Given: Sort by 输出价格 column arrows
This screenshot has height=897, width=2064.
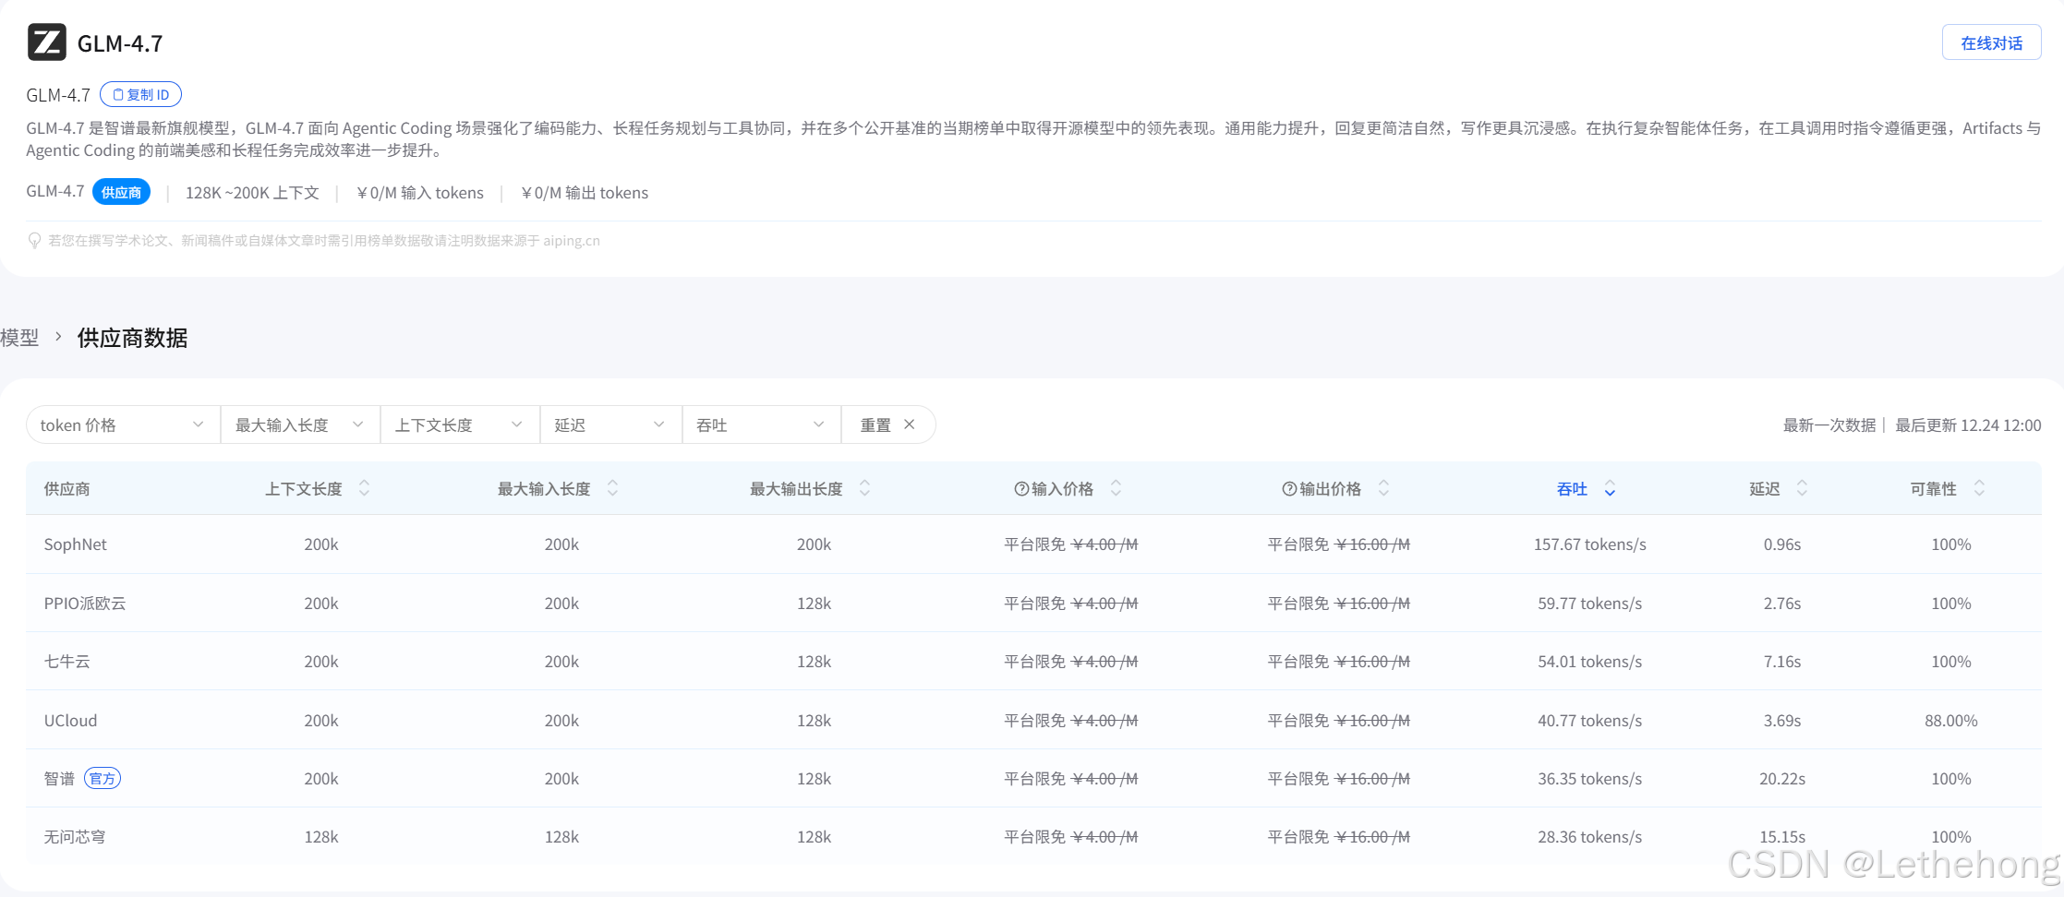Looking at the screenshot, I should coord(1383,488).
